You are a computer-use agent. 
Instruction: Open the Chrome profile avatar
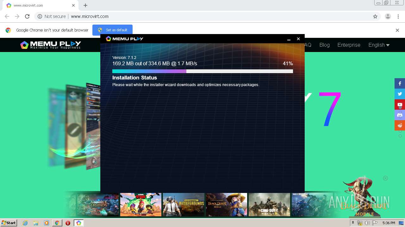[388, 16]
